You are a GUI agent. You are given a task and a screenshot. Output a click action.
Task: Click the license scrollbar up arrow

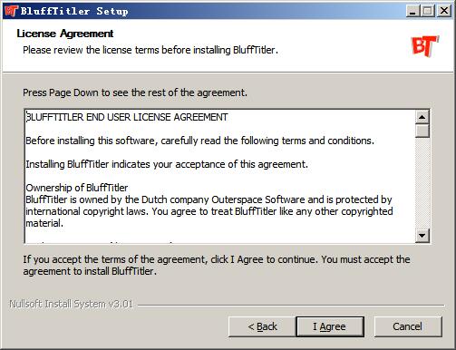pyautogui.click(x=422, y=117)
